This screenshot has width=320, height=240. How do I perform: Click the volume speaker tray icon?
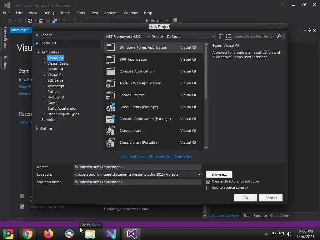[289, 234]
